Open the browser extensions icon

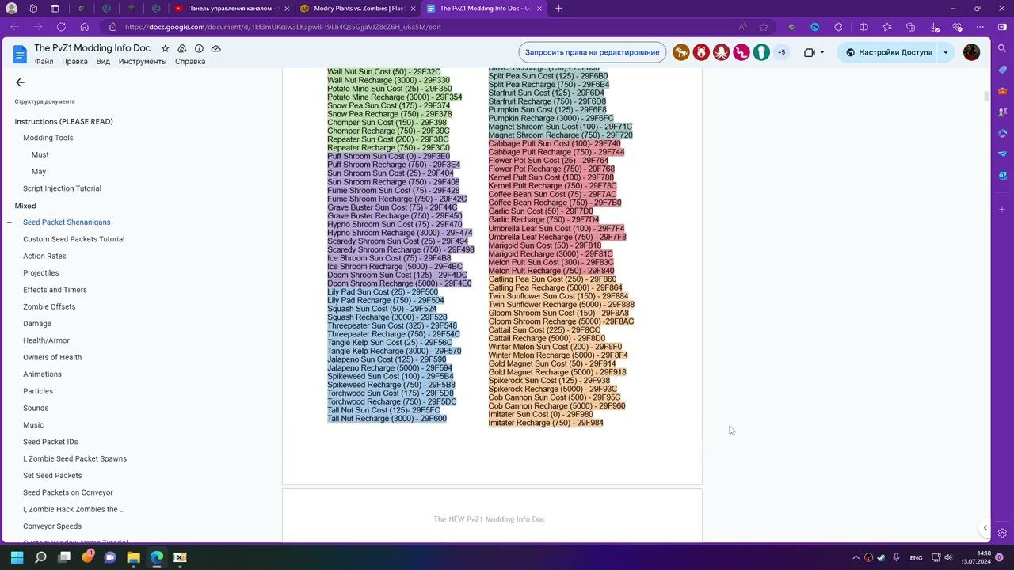click(x=838, y=27)
